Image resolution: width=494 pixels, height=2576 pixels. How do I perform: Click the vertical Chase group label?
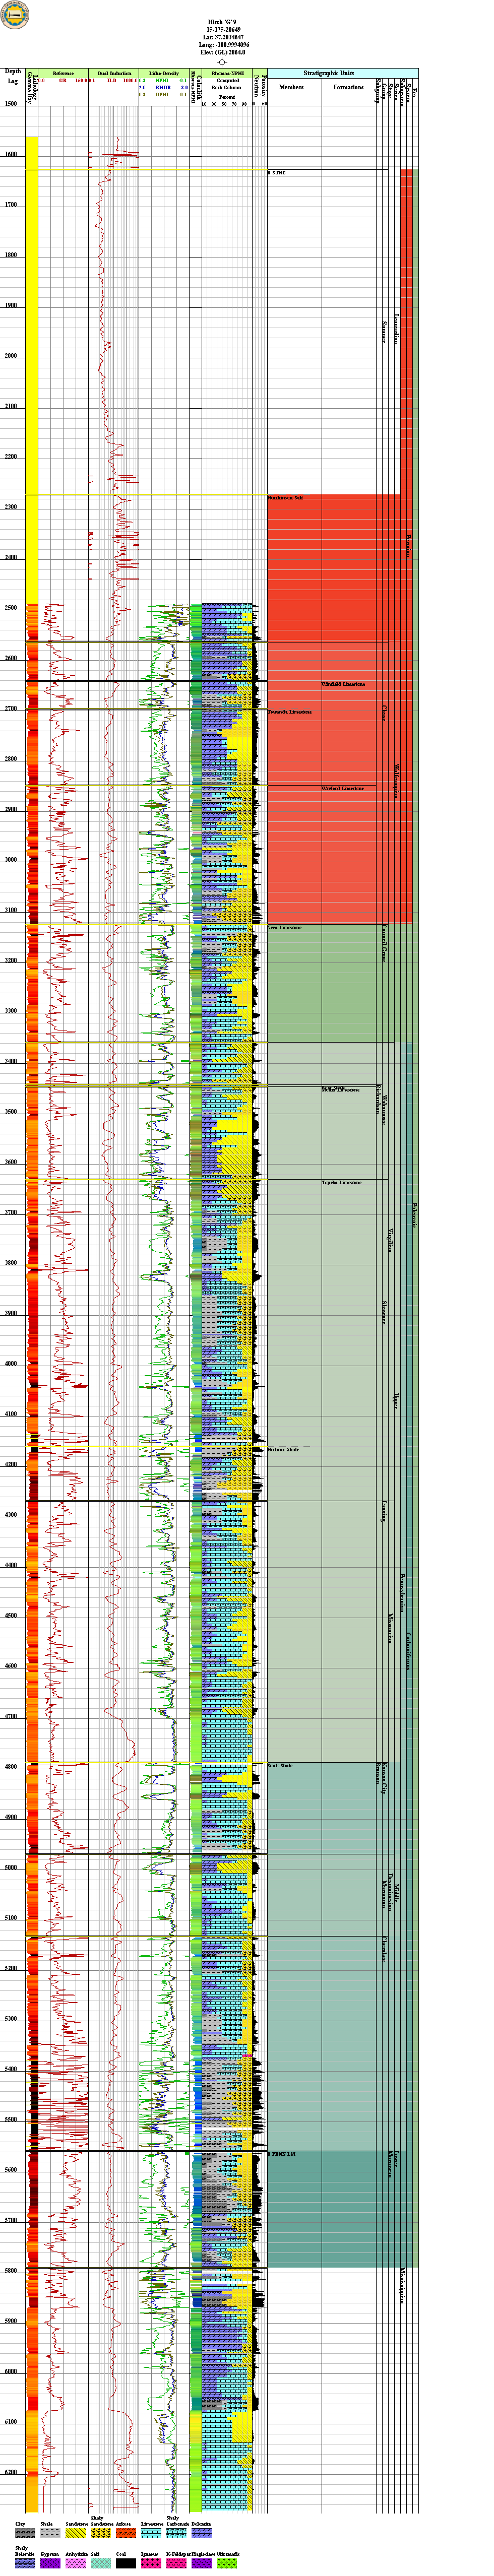coord(384,712)
